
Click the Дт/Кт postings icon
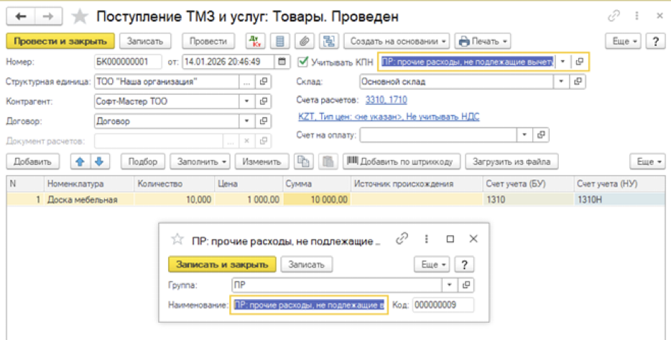pos(255,42)
